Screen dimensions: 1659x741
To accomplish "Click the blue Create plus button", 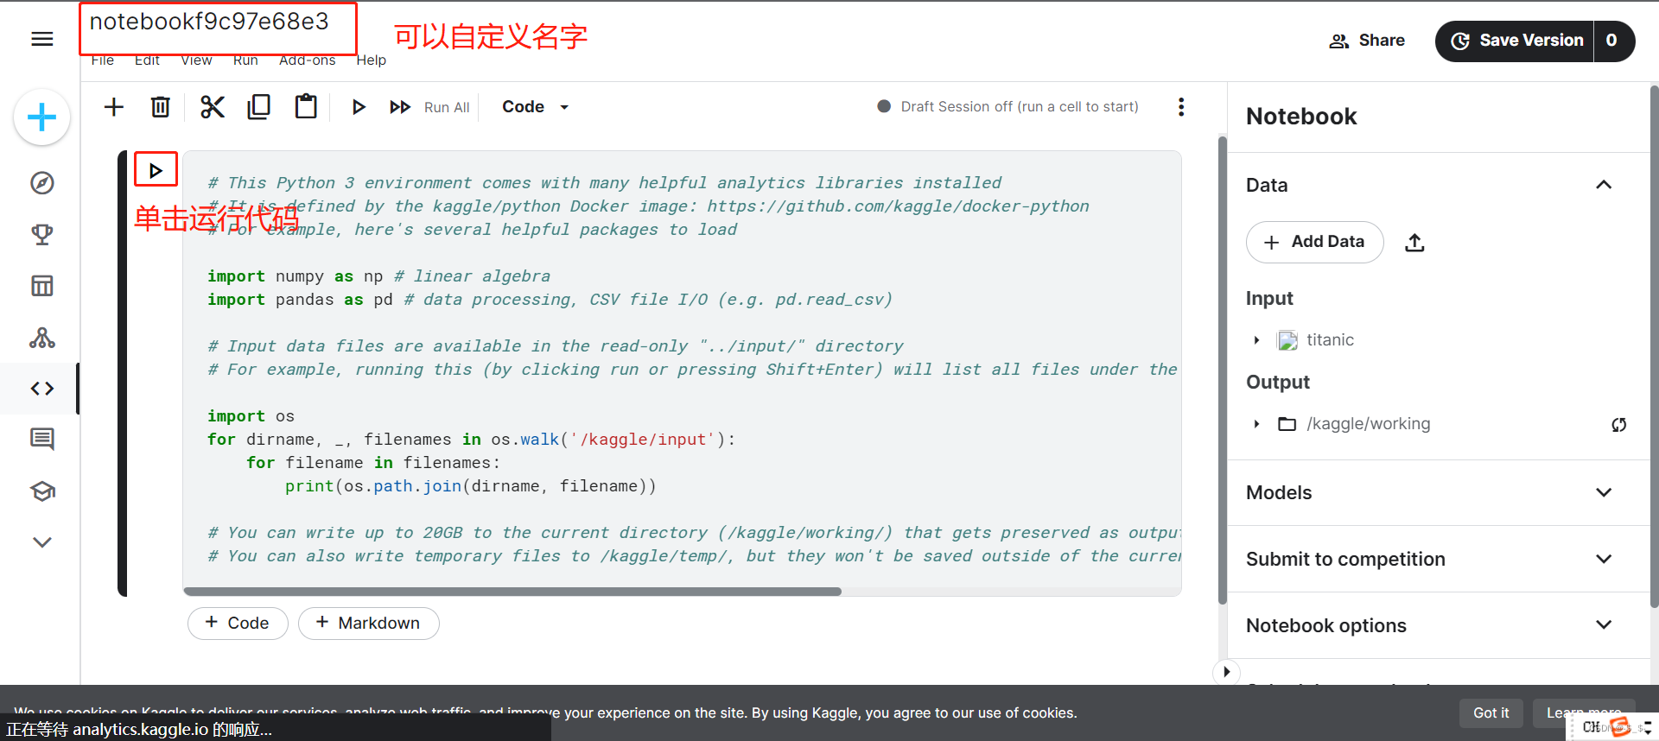I will tap(41, 117).
